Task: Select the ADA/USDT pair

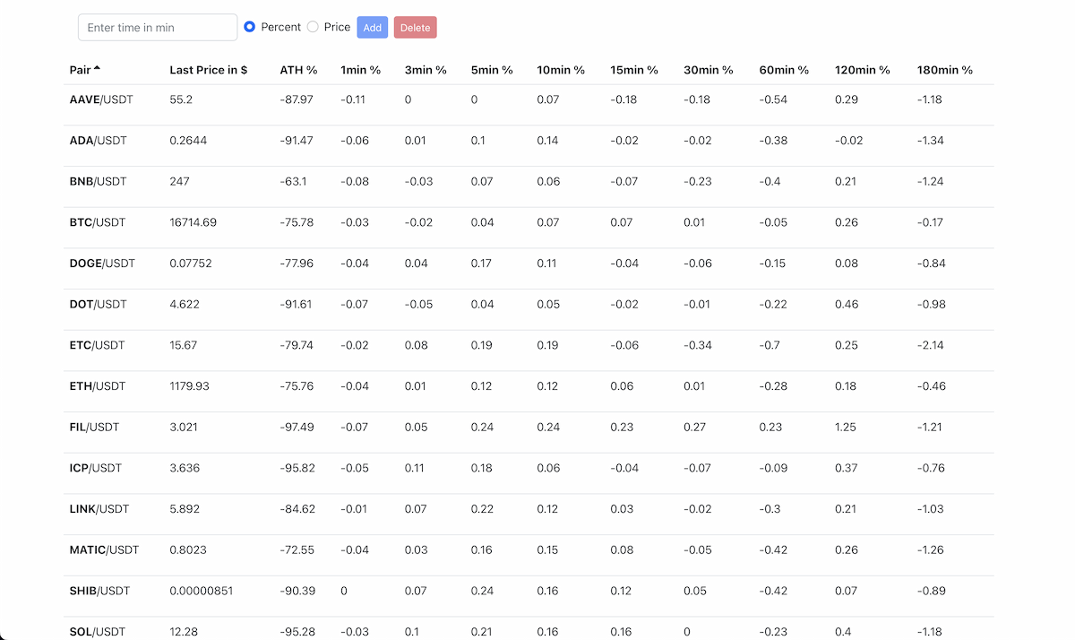Action: pos(99,141)
